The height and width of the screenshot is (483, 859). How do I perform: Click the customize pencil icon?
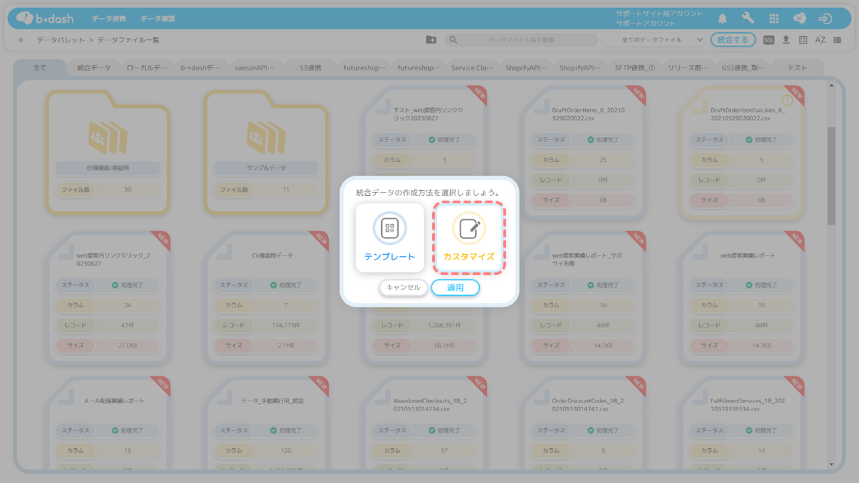pyautogui.click(x=468, y=228)
